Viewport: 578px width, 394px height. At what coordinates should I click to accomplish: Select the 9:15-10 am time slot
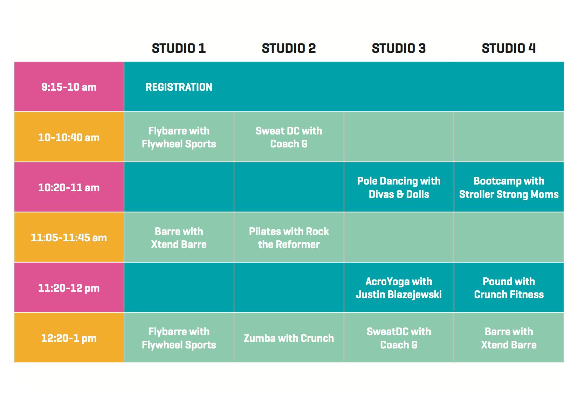coord(69,87)
